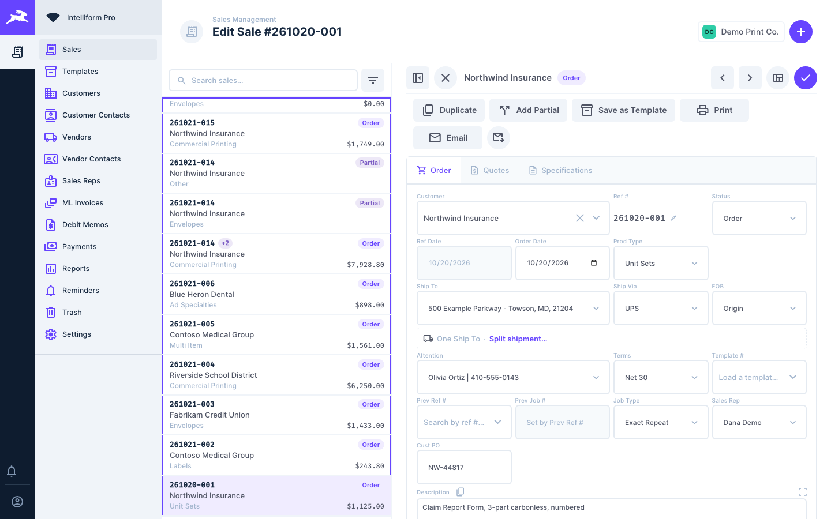The height and width of the screenshot is (519, 831).
Task: Clear the Northwind Insurance customer selection
Action: 580,218
